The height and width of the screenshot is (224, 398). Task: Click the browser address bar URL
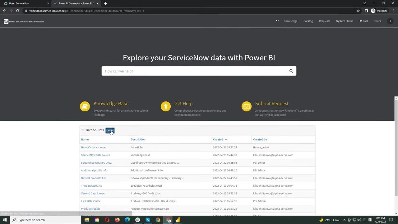87,11
